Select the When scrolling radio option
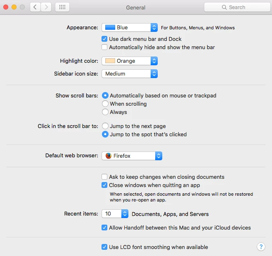This screenshot has height=256, width=272. tap(105, 104)
